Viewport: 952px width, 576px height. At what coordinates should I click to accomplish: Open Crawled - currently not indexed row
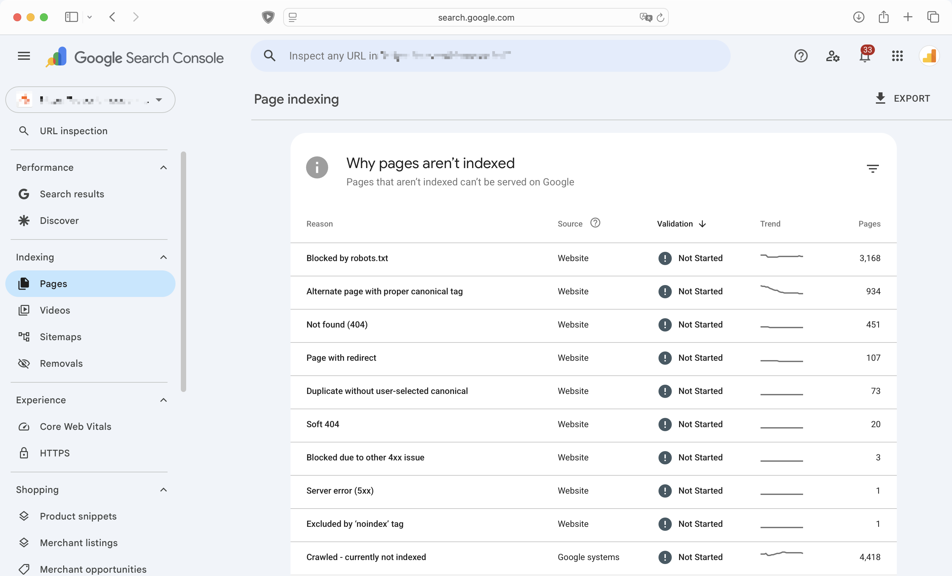[x=593, y=558]
